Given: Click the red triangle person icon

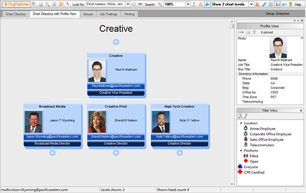Looking at the screenshot, I should click(201, 4).
